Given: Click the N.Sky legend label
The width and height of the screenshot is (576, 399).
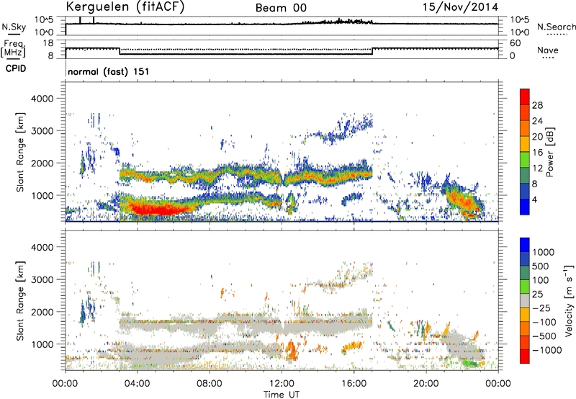Looking at the screenshot, I should pyautogui.click(x=14, y=27).
